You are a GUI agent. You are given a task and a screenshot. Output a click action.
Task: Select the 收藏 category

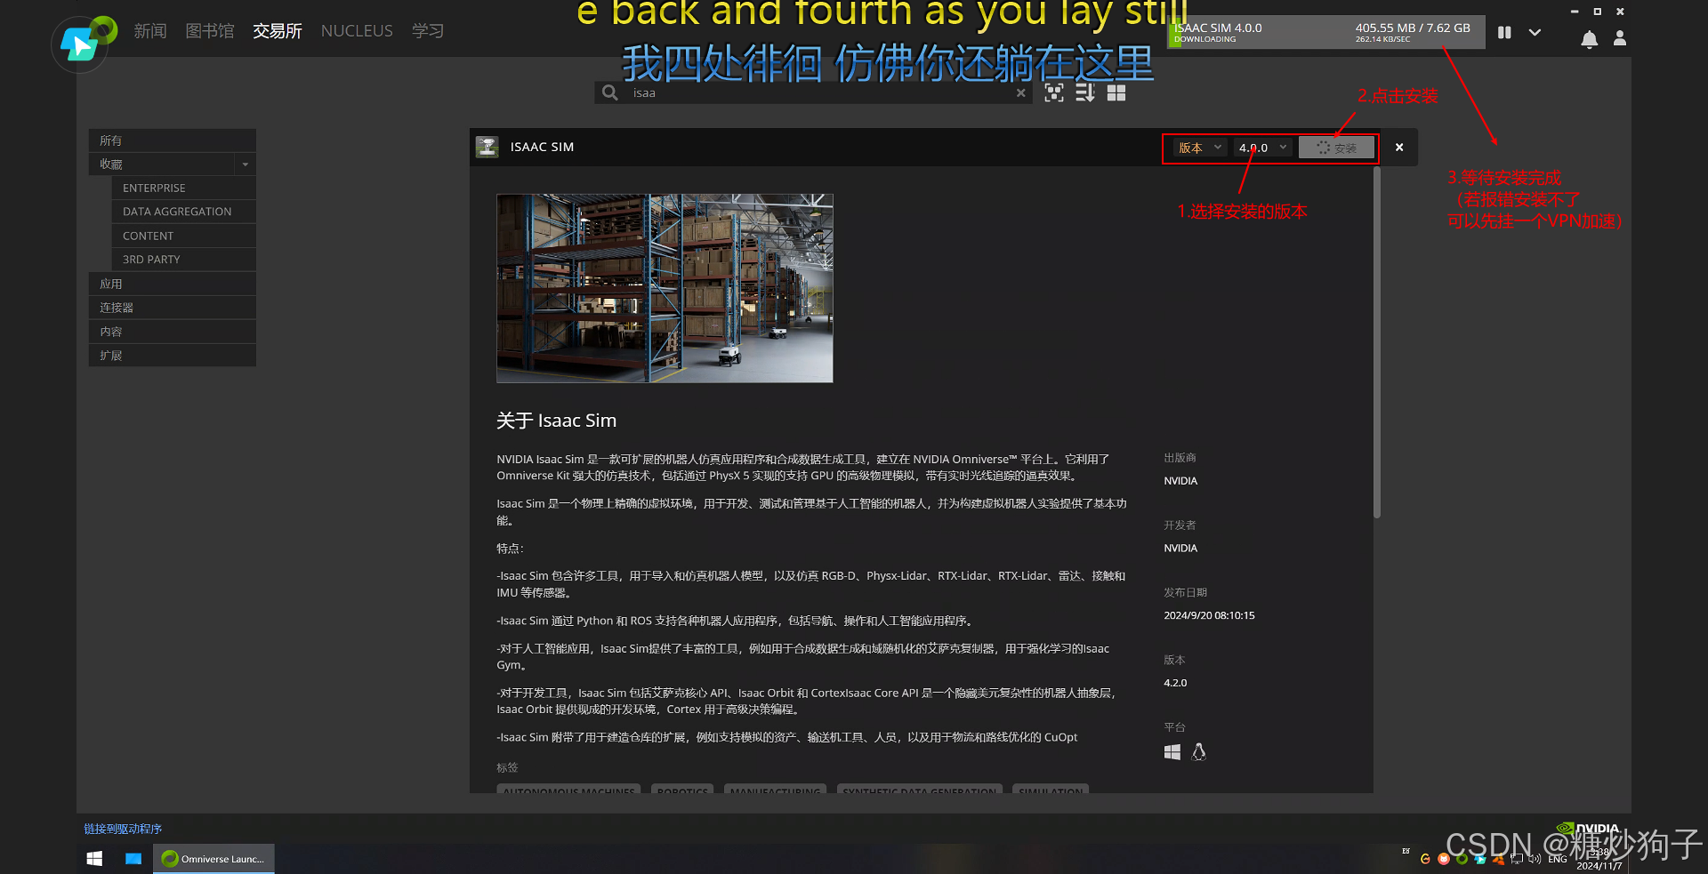162,164
